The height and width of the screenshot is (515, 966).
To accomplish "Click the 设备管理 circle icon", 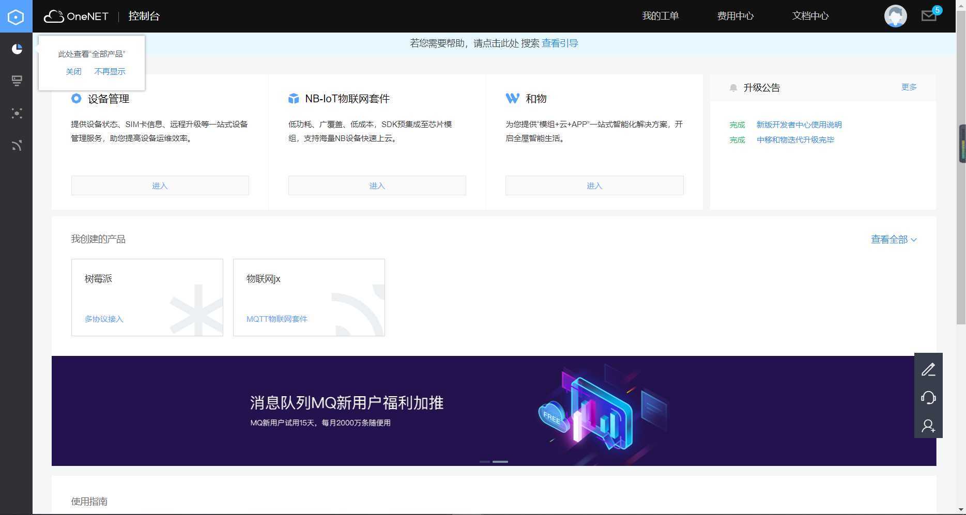I will 76,98.
